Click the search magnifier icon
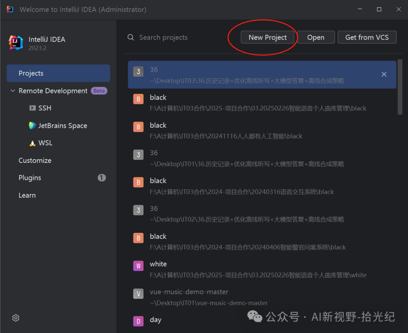 (x=131, y=37)
